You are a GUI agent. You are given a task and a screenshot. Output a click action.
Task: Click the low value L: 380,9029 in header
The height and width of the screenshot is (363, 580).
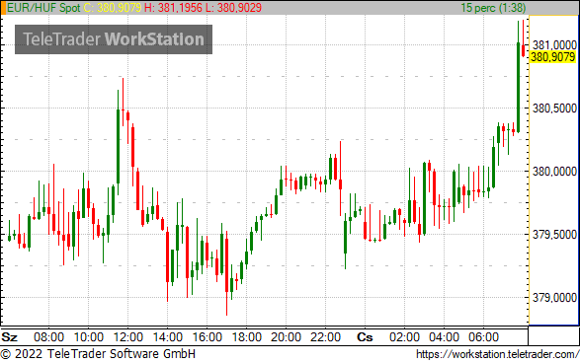(234, 8)
